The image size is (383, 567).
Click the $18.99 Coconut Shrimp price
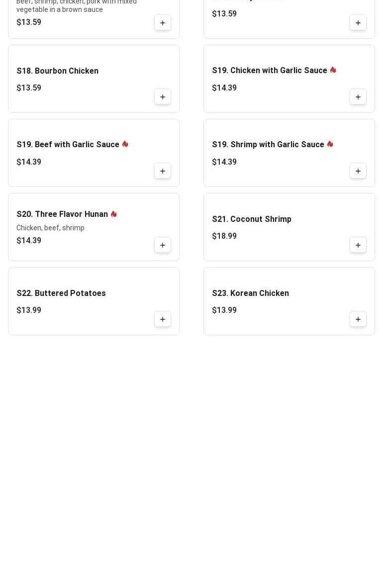coord(224,236)
